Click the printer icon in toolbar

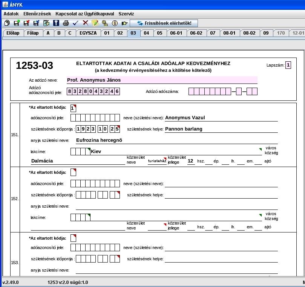(x=66, y=23)
